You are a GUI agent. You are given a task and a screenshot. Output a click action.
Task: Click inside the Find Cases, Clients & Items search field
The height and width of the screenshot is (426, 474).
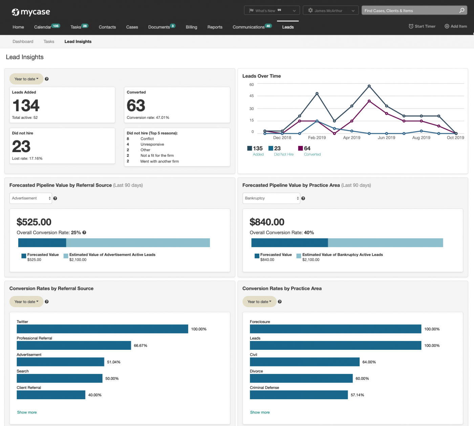click(x=406, y=10)
